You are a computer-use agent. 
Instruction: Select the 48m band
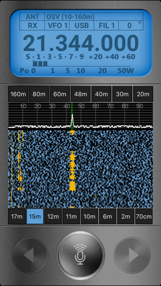point(80,94)
